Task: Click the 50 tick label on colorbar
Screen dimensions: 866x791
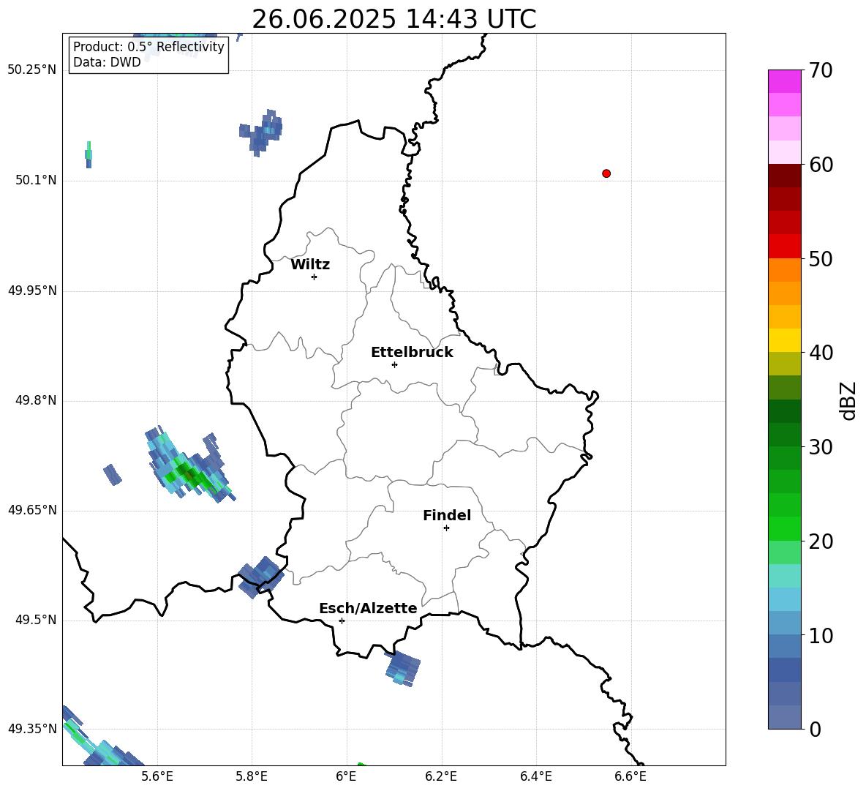Action: tap(821, 259)
